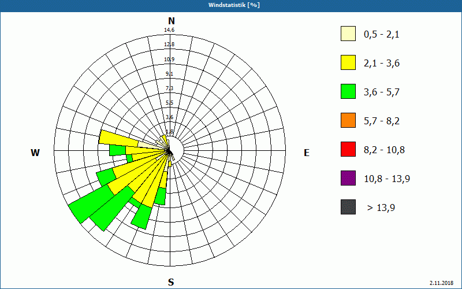Click the 3,6 ring scale label
The width and height of the screenshot is (462, 289).
point(169,117)
